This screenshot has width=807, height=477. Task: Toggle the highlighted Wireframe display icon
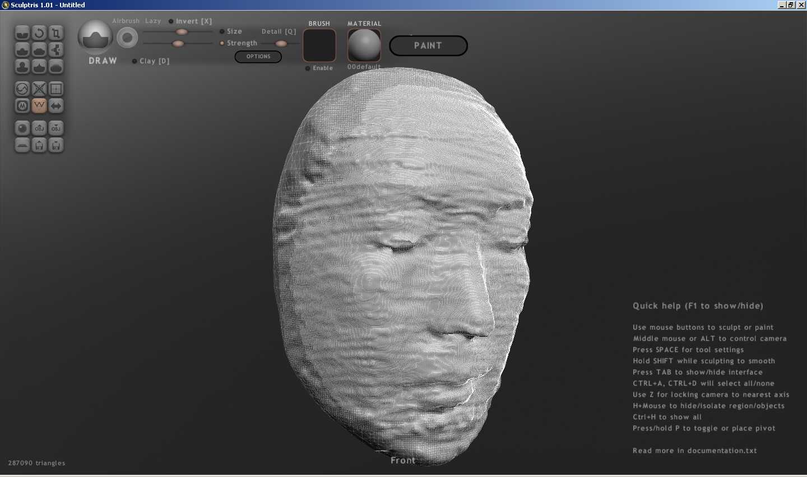tap(39, 105)
